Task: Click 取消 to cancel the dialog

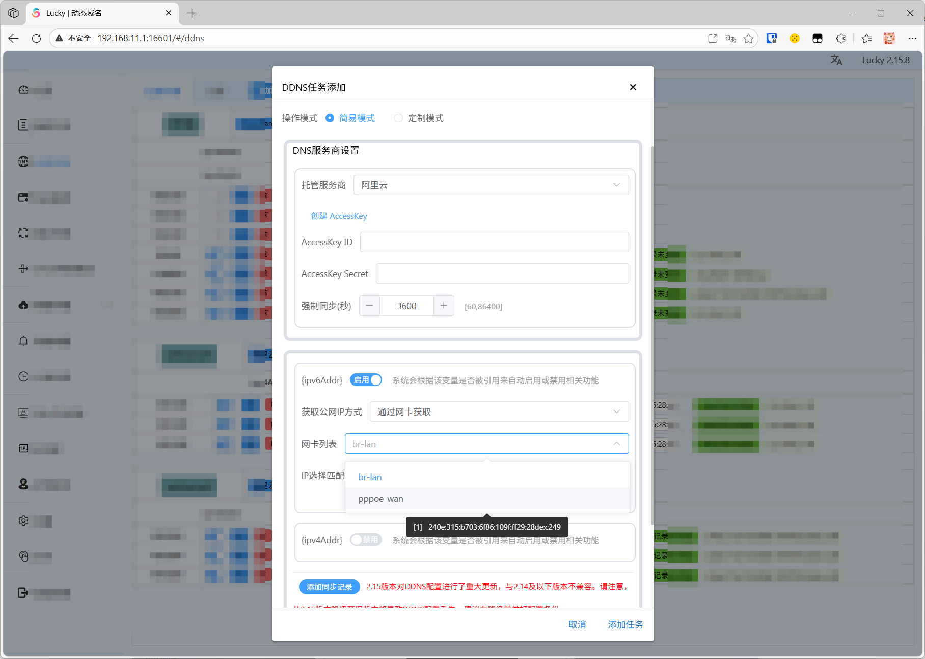Action: pyautogui.click(x=577, y=624)
